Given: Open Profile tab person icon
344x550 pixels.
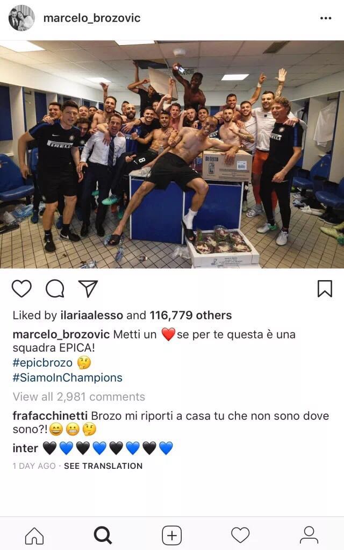Looking at the screenshot, I should 309,535.
